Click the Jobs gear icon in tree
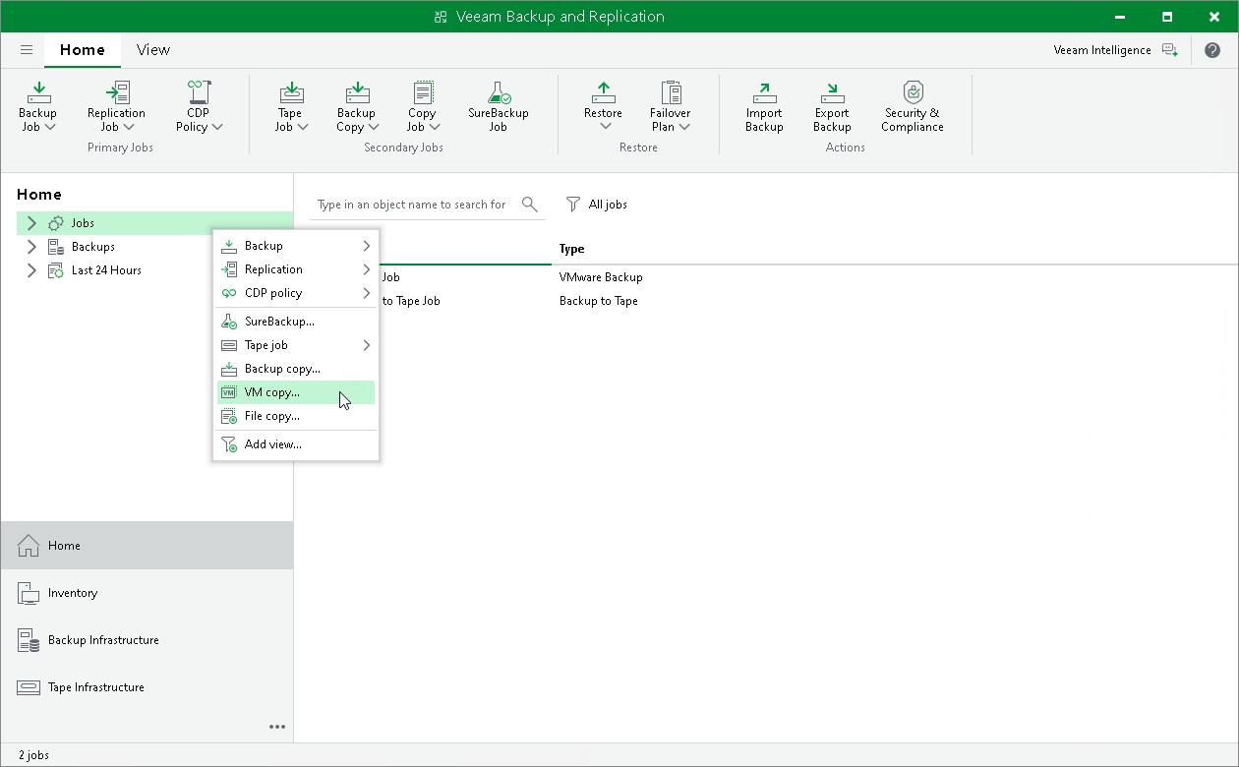The width and height of the screenshot is (1239, 767). [56, 223]
